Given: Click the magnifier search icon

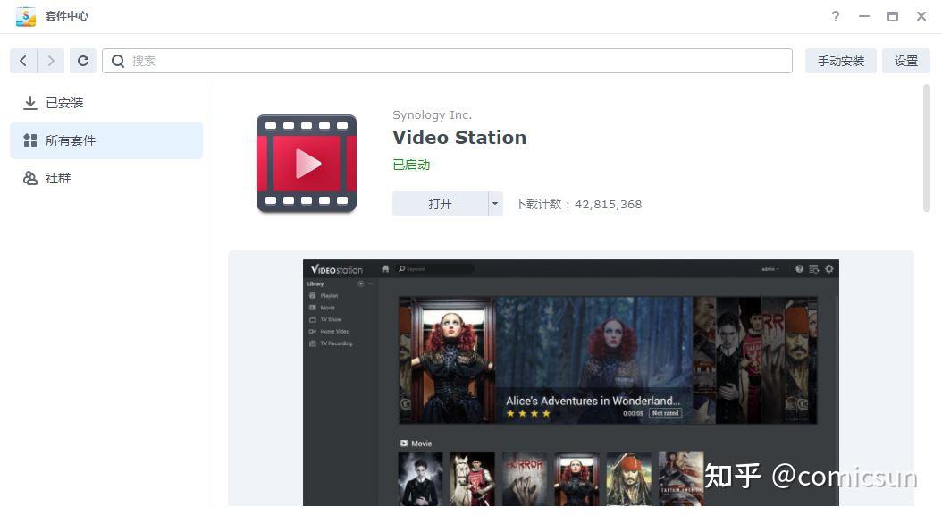Looking at the screenshot, I should tap(118, 61).
